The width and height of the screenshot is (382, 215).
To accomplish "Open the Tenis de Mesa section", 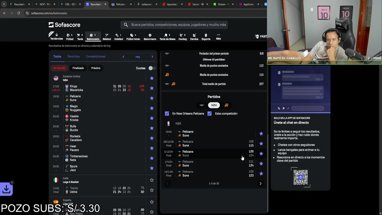I will 167,37.
